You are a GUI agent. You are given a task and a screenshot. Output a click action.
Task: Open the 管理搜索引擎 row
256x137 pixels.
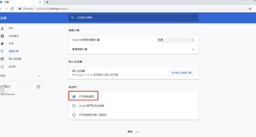[133, 49]
